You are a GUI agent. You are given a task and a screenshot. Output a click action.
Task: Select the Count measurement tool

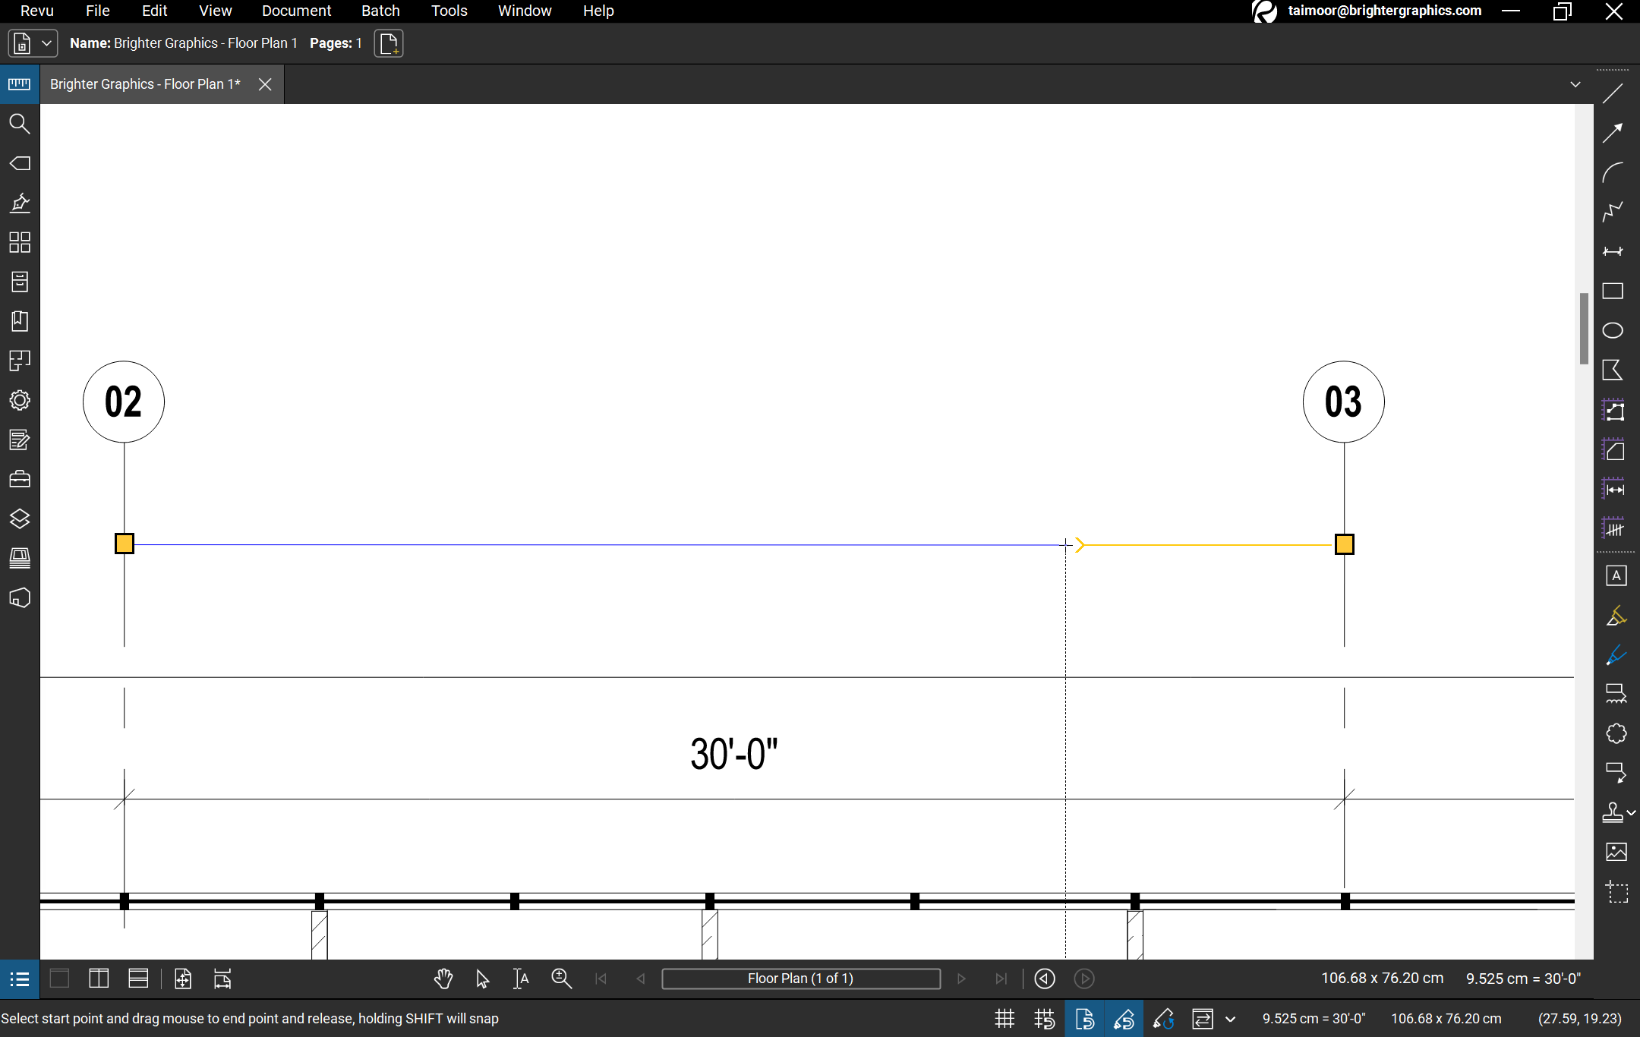[x=1613, y=529]
